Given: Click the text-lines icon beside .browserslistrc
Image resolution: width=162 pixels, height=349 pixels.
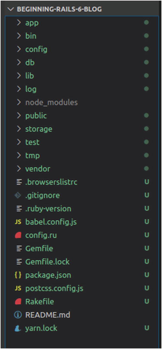Looking at the screenshot, I should click(x=19, y=182).
